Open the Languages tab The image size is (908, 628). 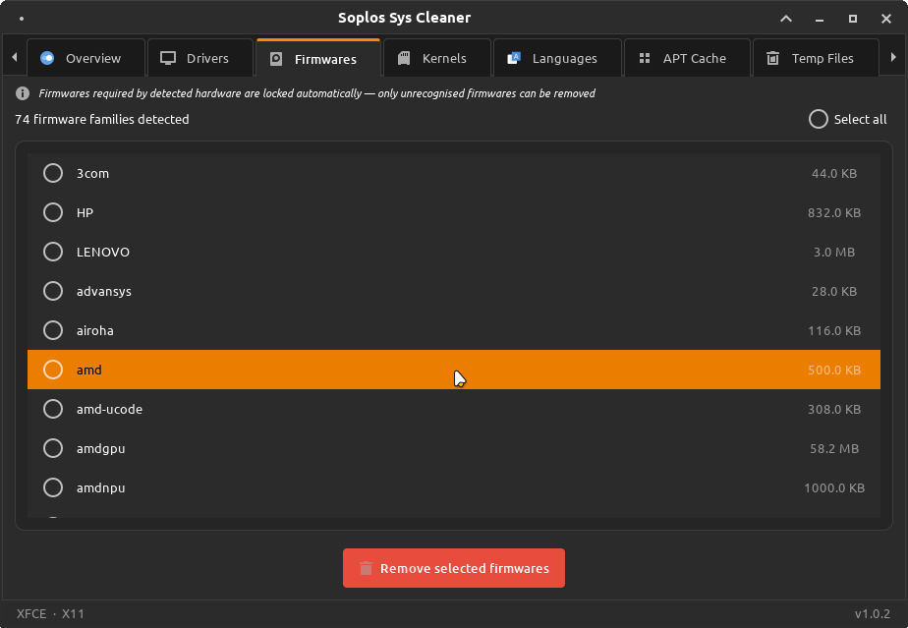coord(557,58)
